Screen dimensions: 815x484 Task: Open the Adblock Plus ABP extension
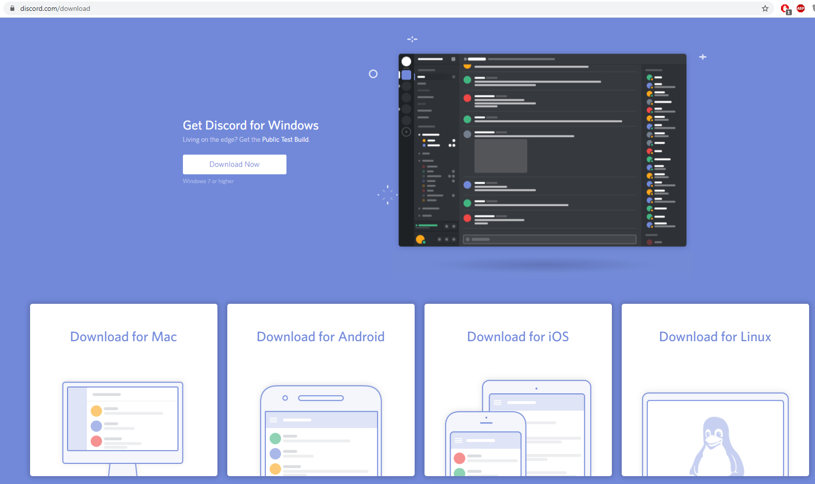tap(801, 8)
